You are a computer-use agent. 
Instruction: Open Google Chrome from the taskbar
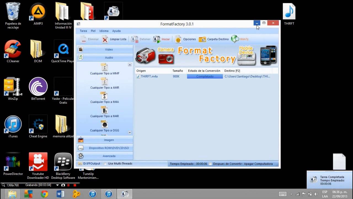[44, 194]
